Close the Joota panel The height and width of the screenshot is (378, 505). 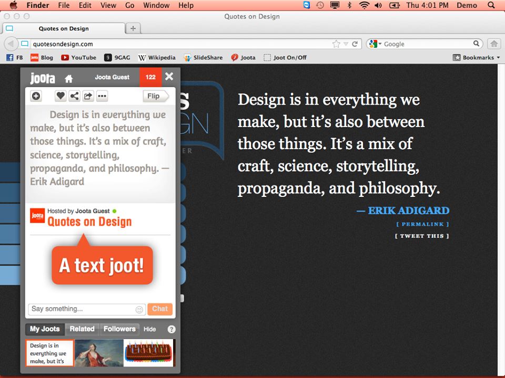click(169, 77)
